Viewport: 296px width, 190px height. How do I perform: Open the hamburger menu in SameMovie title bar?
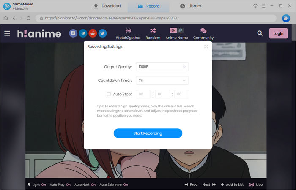(x=263, y=6)
